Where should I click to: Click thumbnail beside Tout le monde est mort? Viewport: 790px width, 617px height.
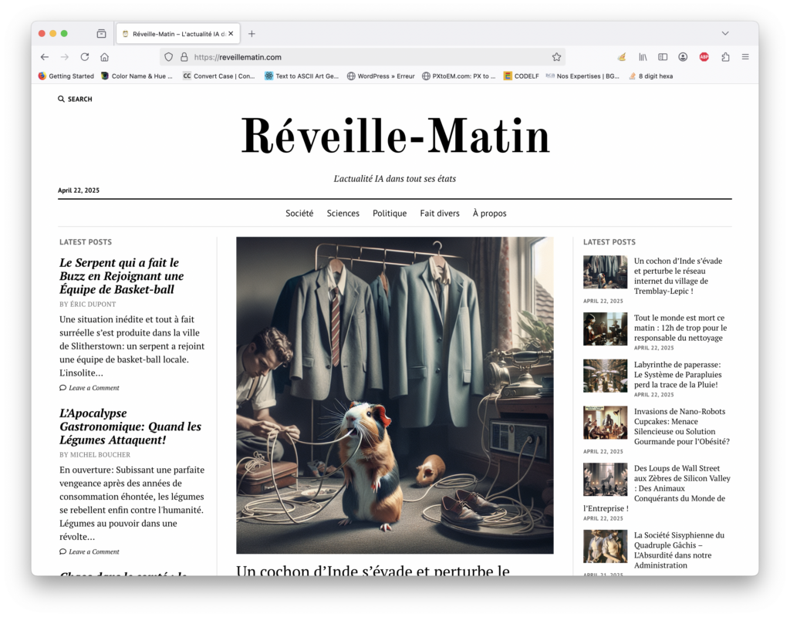[605, 329]
